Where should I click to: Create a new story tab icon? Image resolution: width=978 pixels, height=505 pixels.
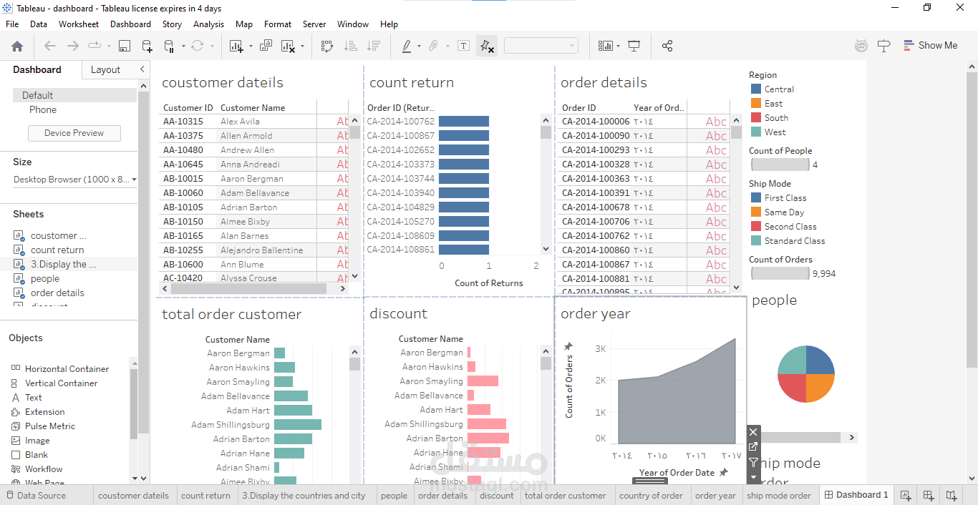coord(951,495)
